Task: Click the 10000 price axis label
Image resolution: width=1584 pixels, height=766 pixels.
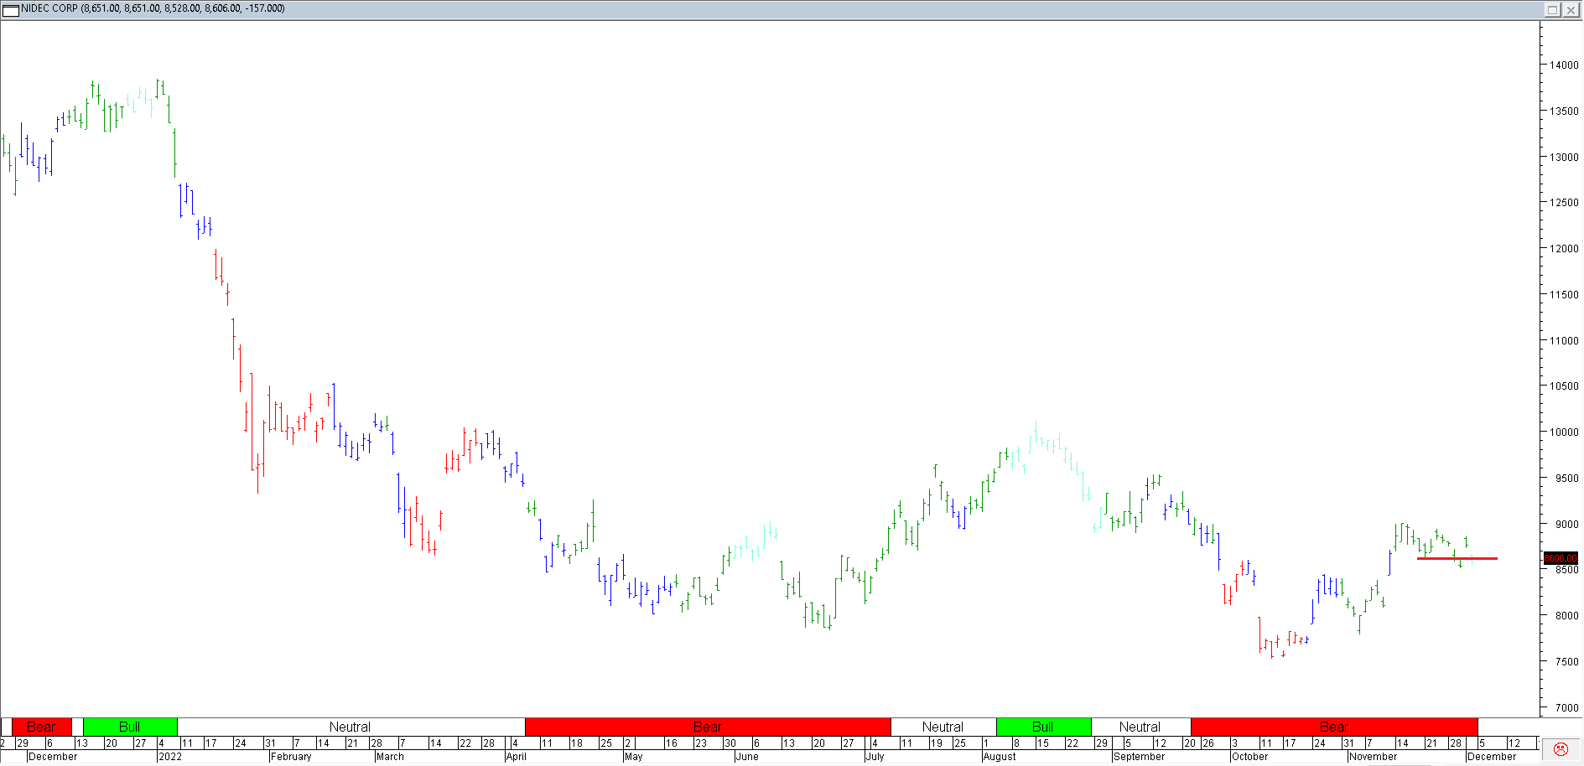Action: 1565,432
